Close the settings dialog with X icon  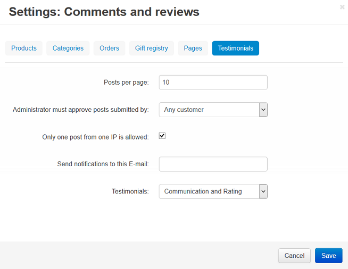tap(342, 7)
